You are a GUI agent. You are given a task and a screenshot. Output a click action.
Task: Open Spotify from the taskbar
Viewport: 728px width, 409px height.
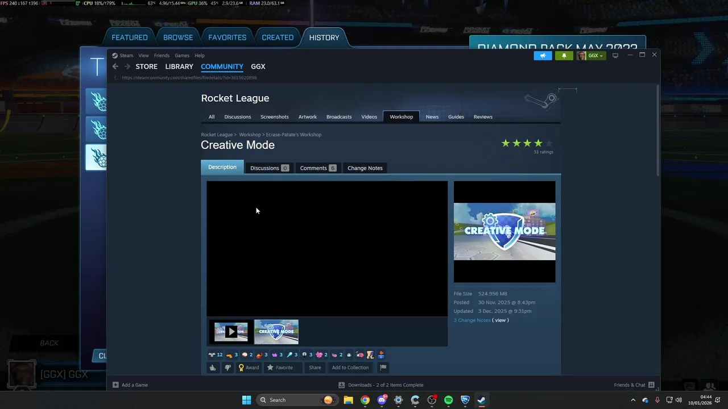coord(448,400)
